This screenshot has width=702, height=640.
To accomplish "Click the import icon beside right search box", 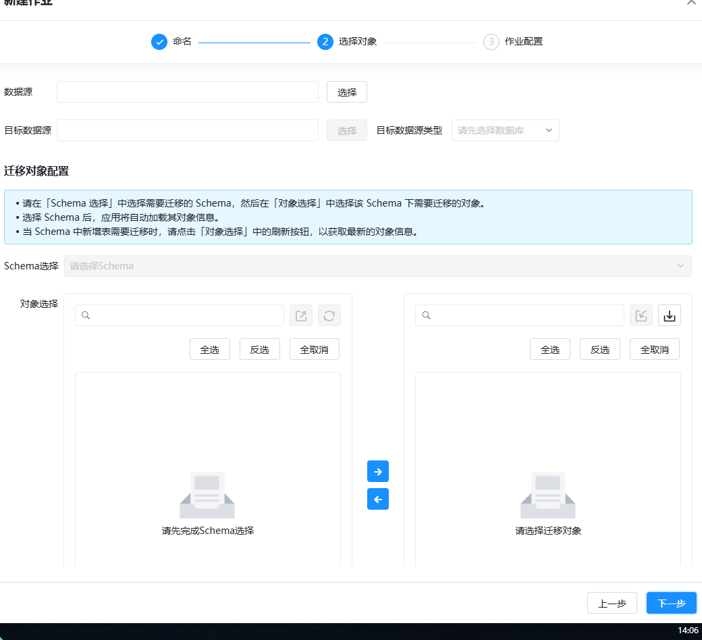I will [x=641, y=316].
